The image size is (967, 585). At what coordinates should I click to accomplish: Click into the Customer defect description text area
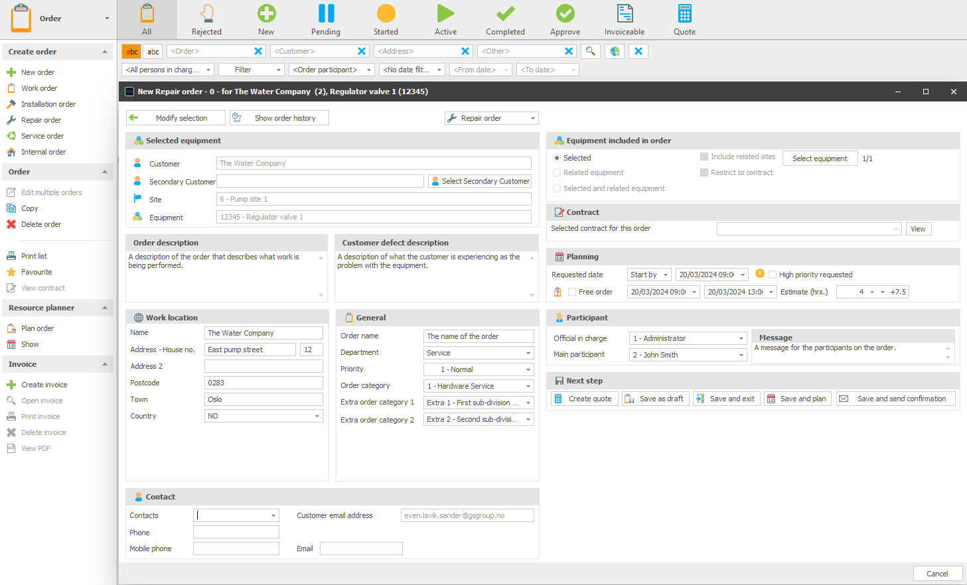437,276
